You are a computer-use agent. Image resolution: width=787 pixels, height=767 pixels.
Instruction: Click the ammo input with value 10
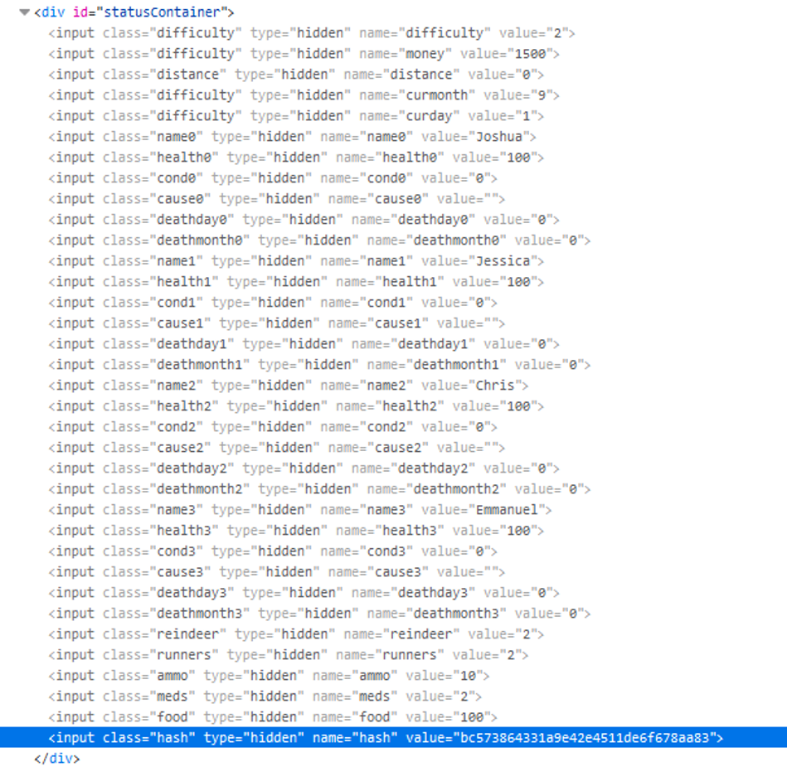point(269,676)
